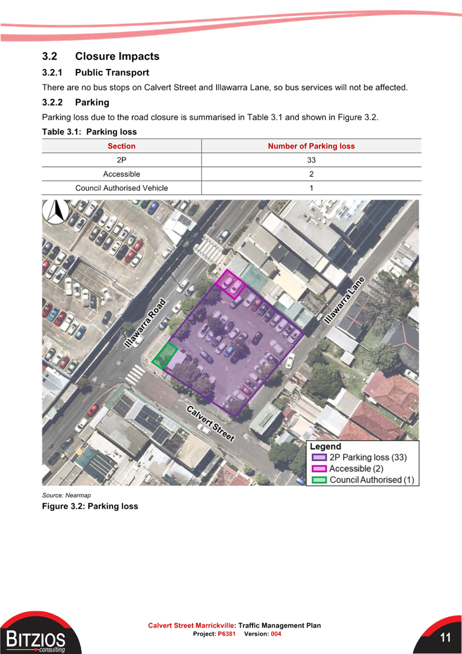Click the 'Section' table column header
The image size is (462, 654).
(121, 146)
